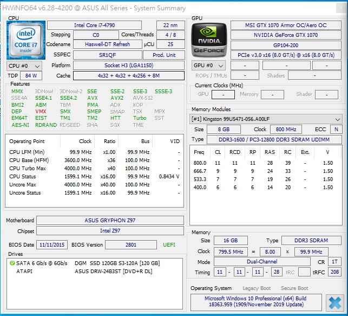The width and height of the screenshot is (348, 316).
Task: Select the SR1QF SSPEC field
Action: pyautogui.click(x=107, y=55)
